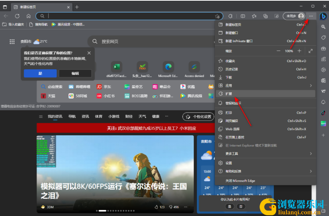Open the tab actions menu icon

coord(5,7)
